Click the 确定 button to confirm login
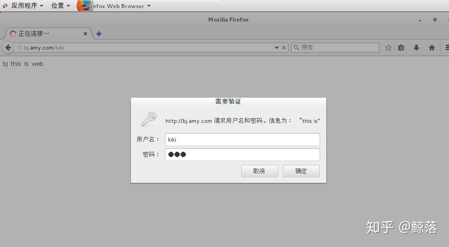Image resolution: width=449 pixels, height=247 pixels. tap(301, 171)
